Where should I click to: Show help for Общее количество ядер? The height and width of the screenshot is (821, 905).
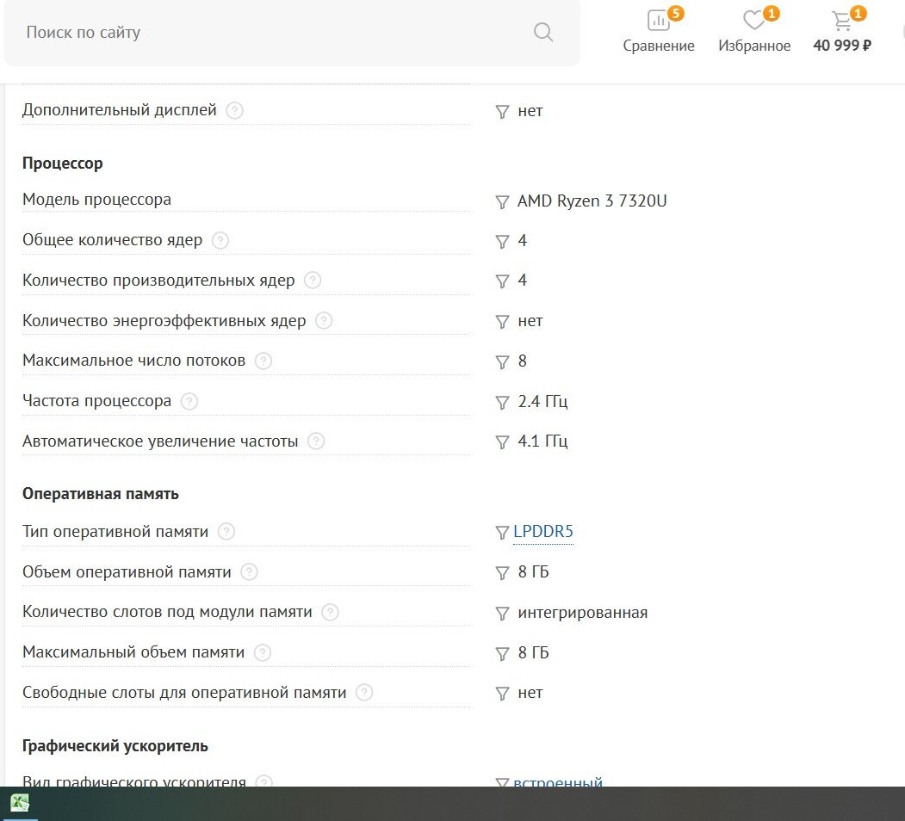point(220,240)
